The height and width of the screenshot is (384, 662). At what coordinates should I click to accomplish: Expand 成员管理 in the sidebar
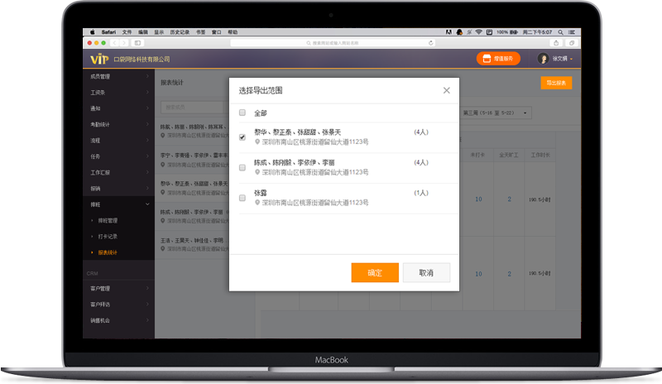tap(118, 77)
